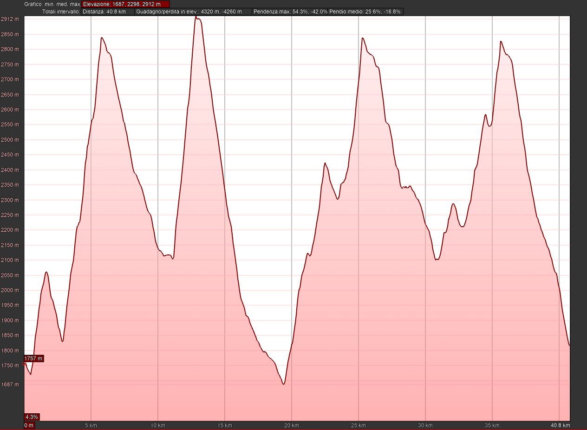
Task: Click the highest peak at 2912 m
Action: pyautogui.click(x=196, y=17)
